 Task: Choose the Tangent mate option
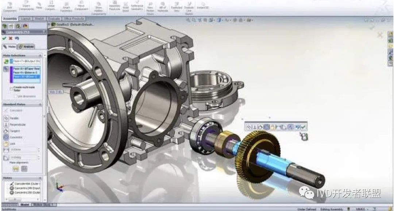click(6, 131)
